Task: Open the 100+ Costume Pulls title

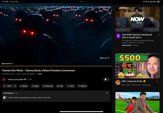Action: click(x=134, y=81)
